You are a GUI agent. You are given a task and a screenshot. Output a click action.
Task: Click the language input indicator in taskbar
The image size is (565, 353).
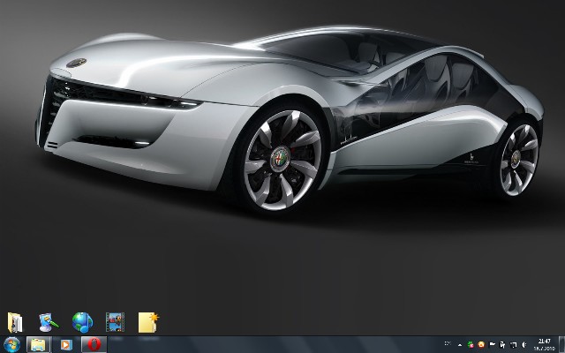(448, 344)
